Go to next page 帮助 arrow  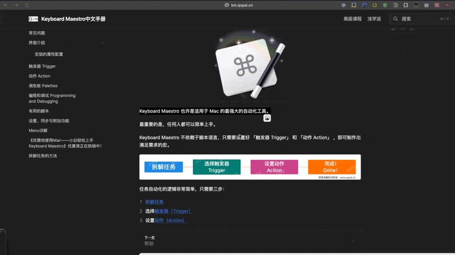pyautogui.click(x=353, y=241)
